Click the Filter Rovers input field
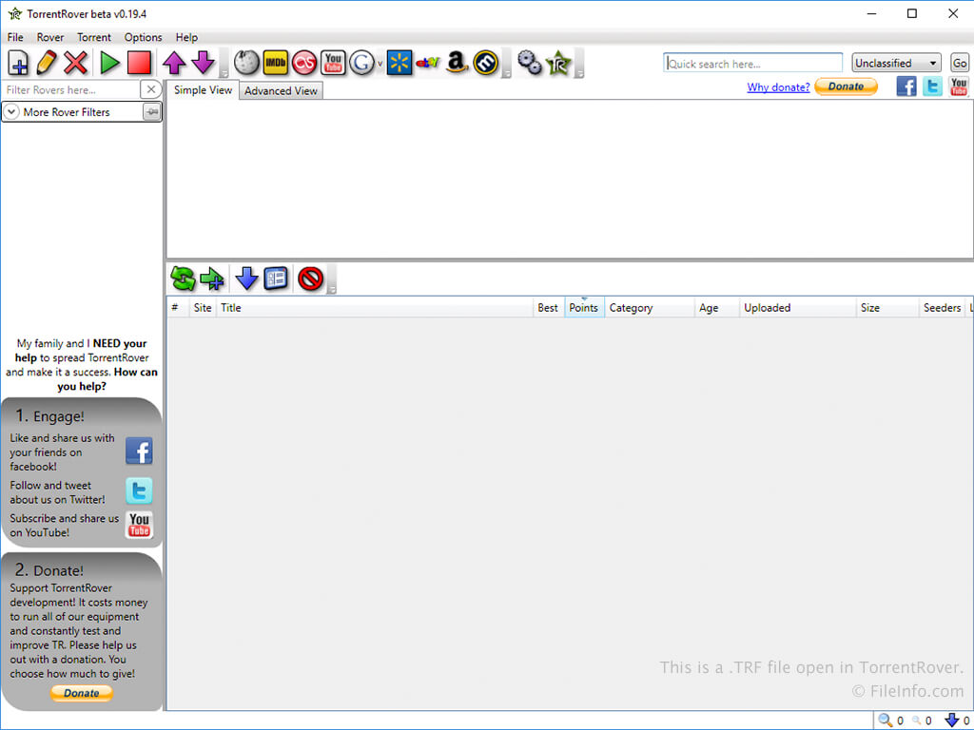Screen dimensions: 974x730 70,90
